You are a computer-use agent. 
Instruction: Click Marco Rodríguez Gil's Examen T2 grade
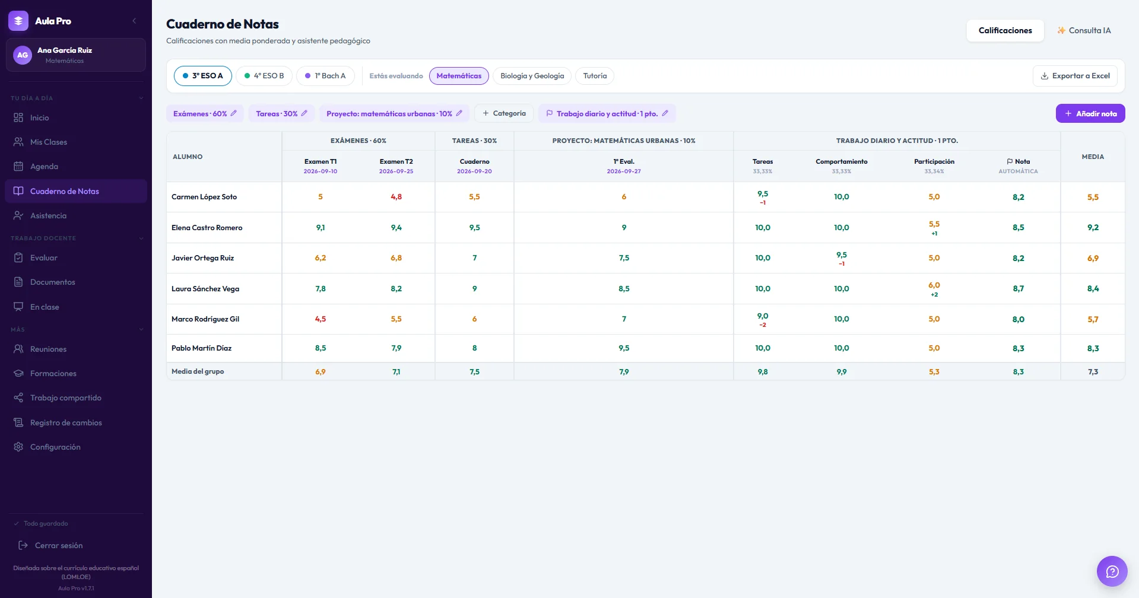[396, 319]
